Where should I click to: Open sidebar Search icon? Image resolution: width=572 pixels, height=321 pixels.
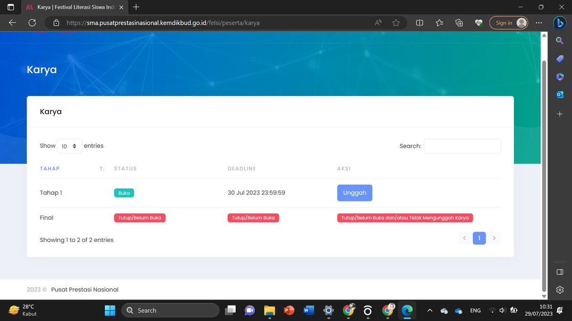560,41
